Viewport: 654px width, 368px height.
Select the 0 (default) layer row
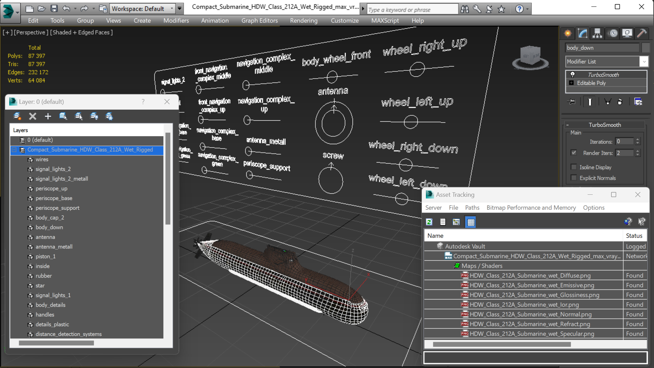(x=87, y=140)
